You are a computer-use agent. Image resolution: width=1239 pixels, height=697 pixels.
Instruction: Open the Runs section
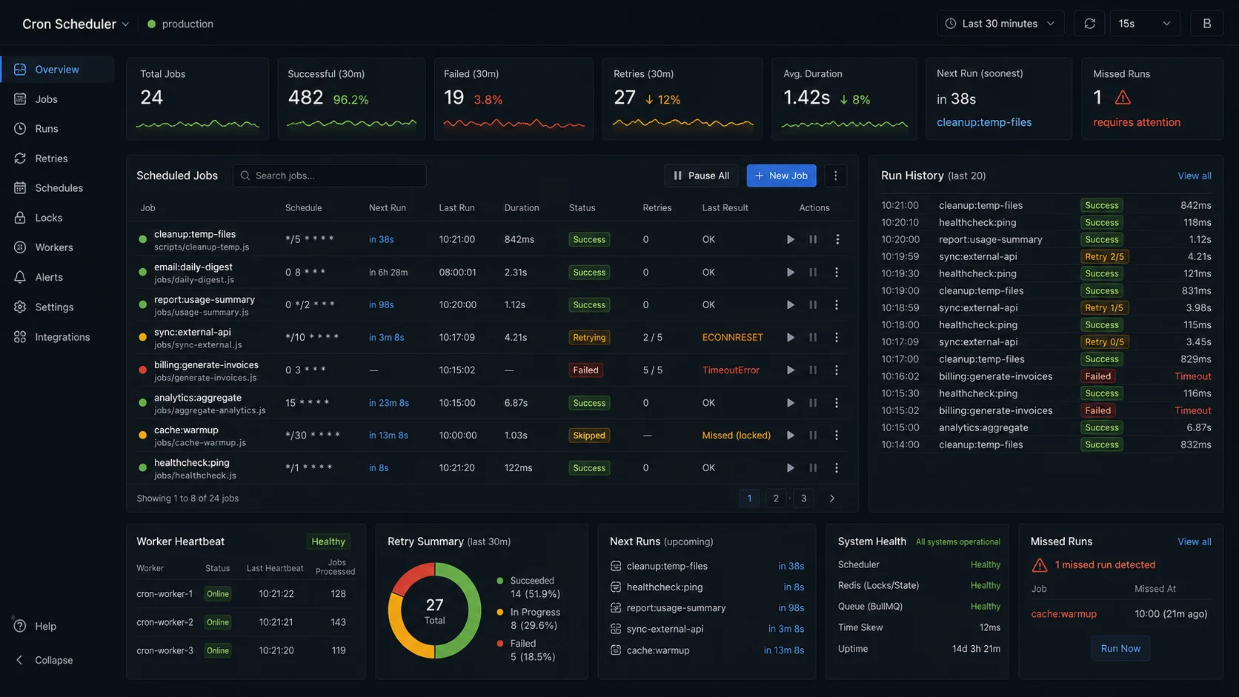pos(46,129)
